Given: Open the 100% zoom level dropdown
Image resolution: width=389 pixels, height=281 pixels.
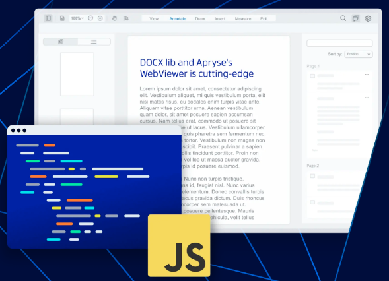Looking at the screenshot, I should point(77,18).
